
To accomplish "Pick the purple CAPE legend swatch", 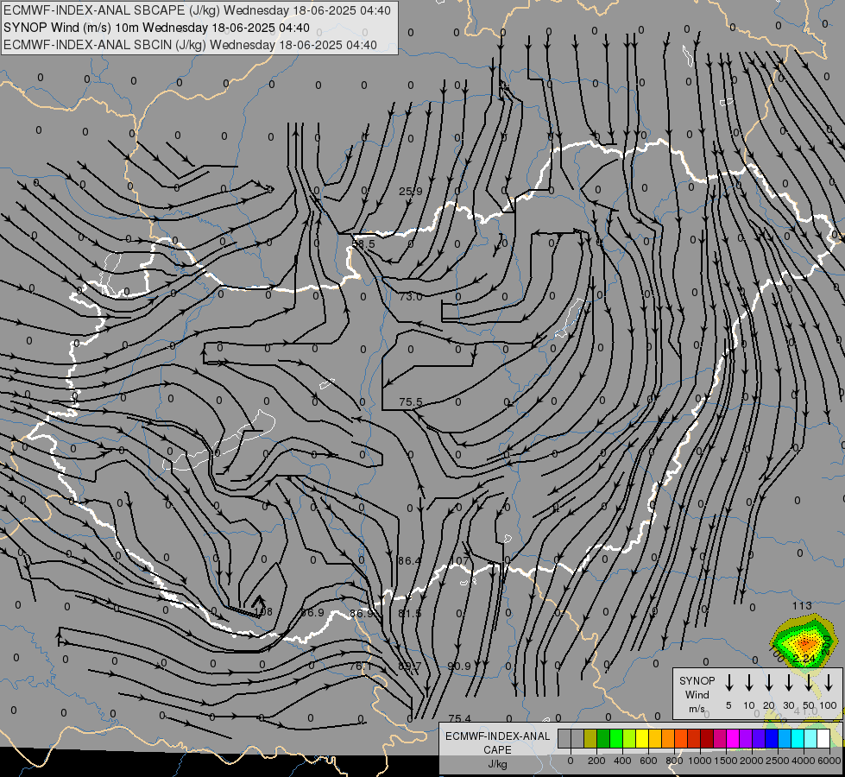I will pos(746,738).
